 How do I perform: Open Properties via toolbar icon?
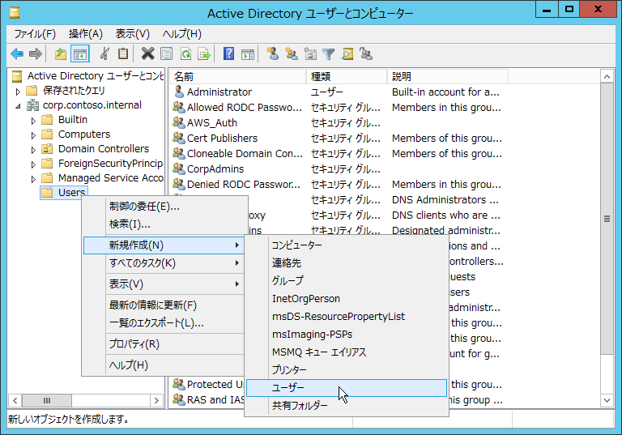point(167,54)
